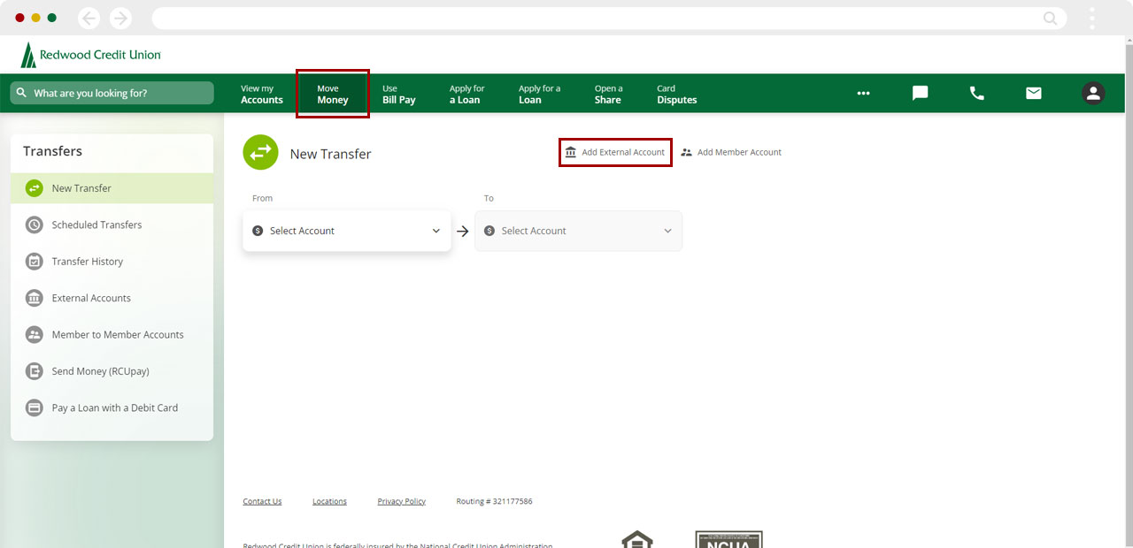Click the Member to Member Accounts people icon
This screenshot has width=1133, height=548.
click(34, 335)
